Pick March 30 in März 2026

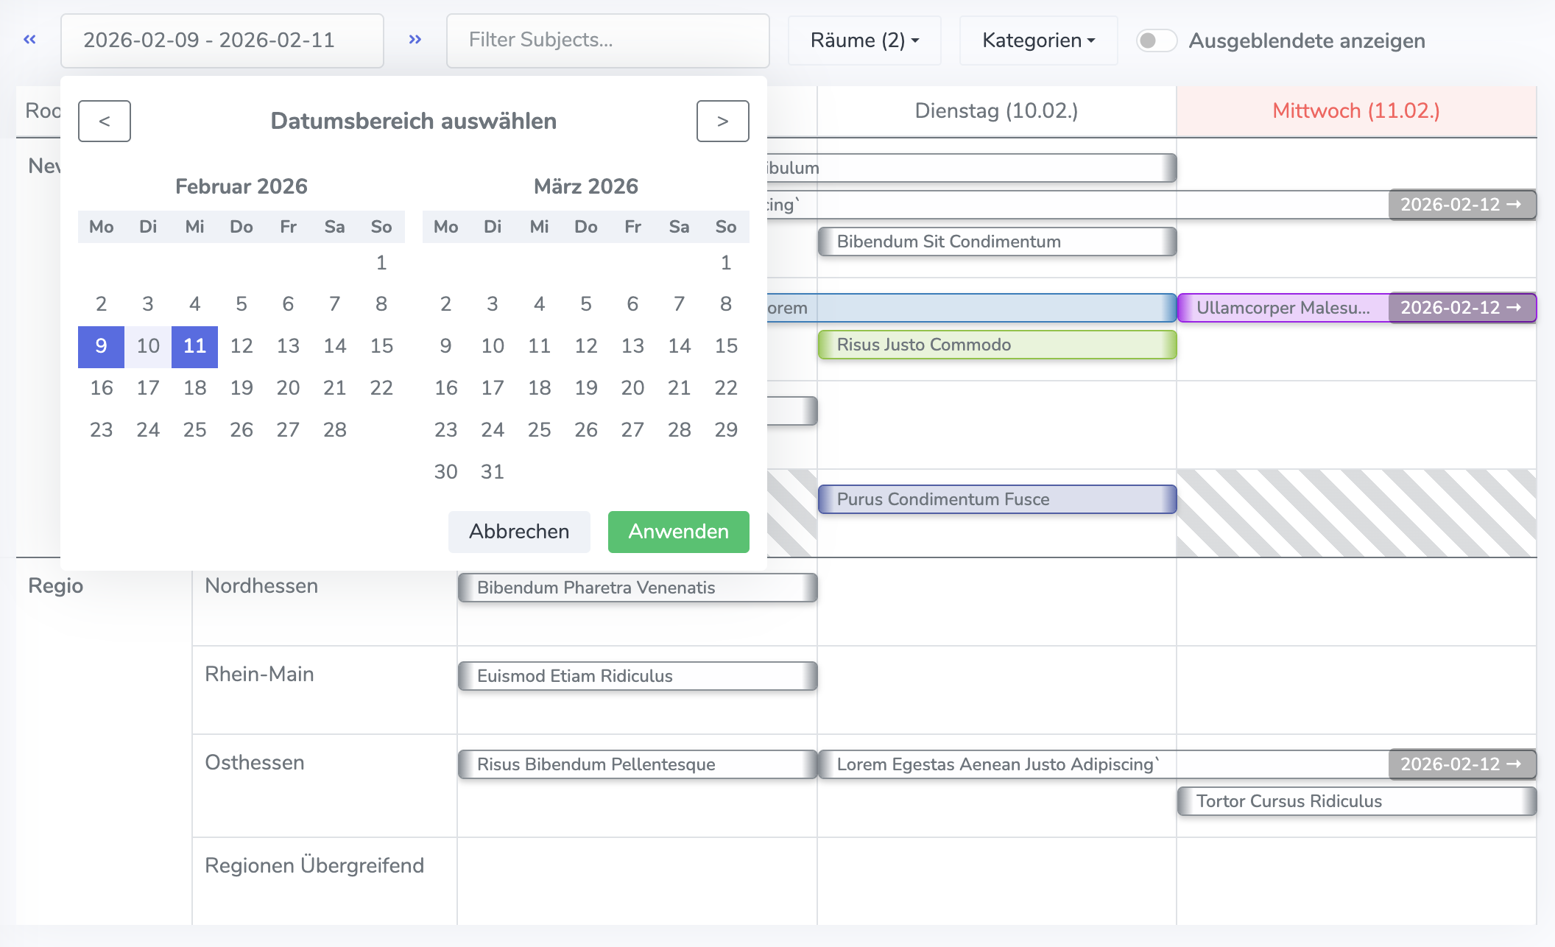(445, 472)
